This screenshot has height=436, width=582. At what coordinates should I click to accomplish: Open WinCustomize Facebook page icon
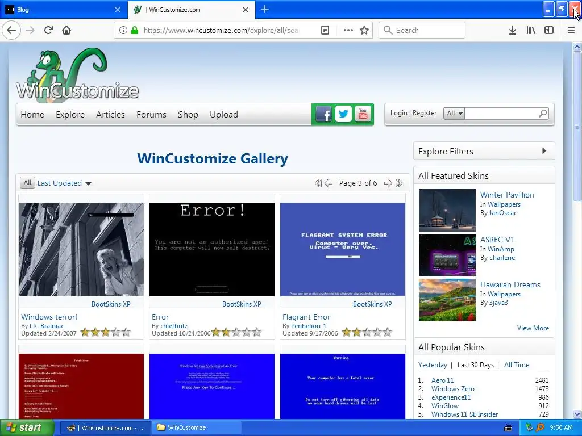[x=323, y=114]
